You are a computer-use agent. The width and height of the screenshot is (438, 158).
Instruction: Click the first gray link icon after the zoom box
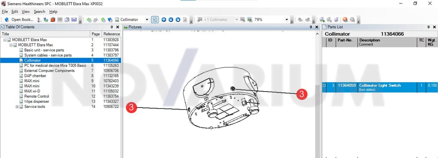click(301, 20)
